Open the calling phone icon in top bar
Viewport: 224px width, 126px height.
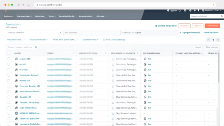tap(180, 11)
